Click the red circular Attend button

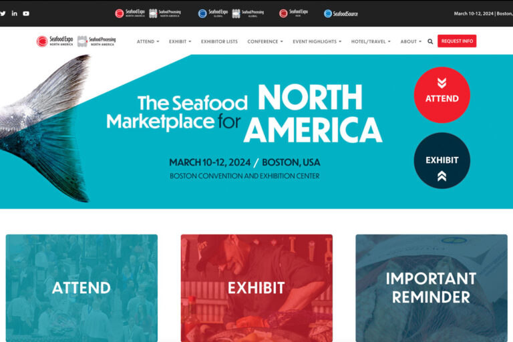pos(442,95)
